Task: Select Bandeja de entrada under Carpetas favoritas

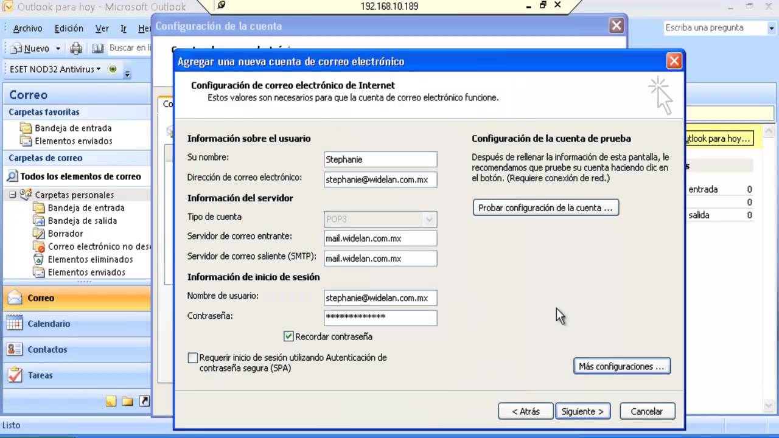Action: 73,128
